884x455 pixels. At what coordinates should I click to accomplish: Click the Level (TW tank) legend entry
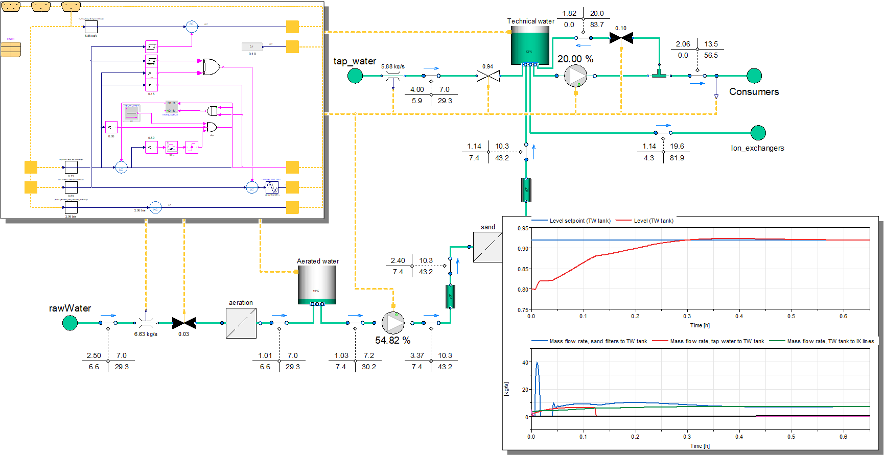point(645,221)
